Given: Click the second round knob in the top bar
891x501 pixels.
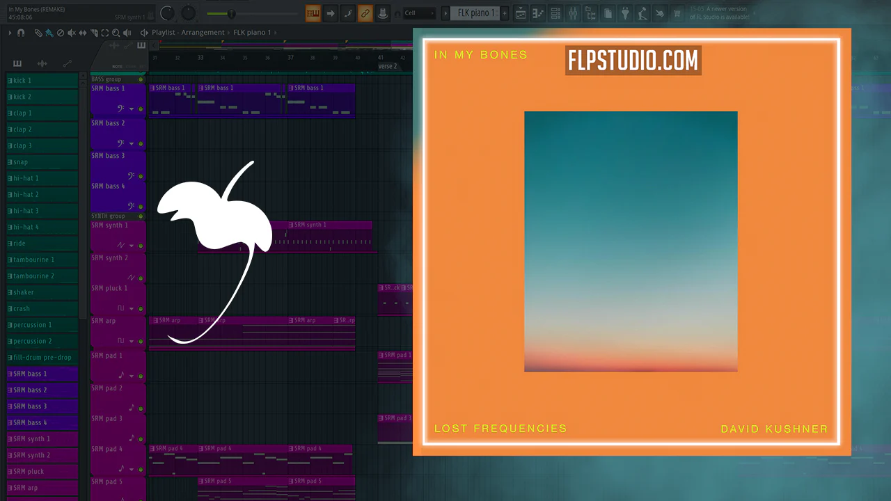Looking at the screenshot, I should 189,13.
